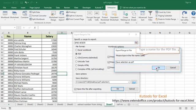Open the Advanced Sort tool
Screen dimensions: 196x110
(x=143, y=16)
